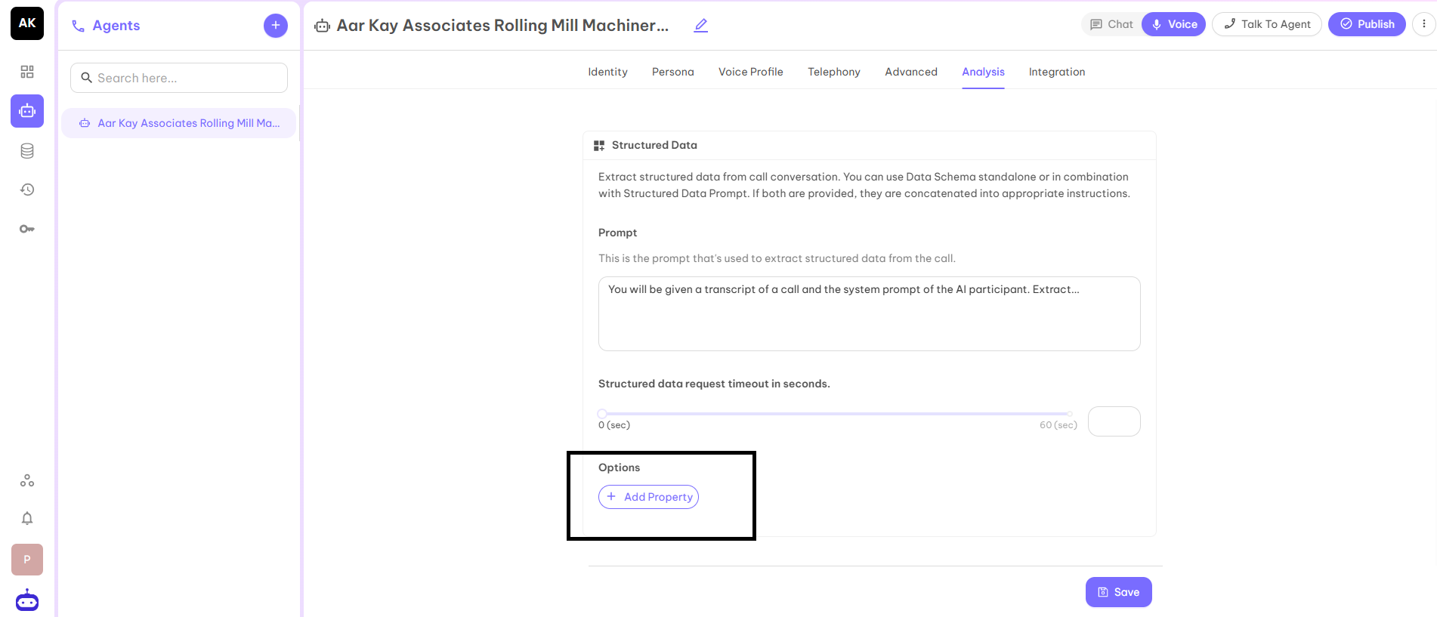The width and height of the screenshot is (1437, 617).
Task: Open notifications bell icon
Action: click(27, 518)
